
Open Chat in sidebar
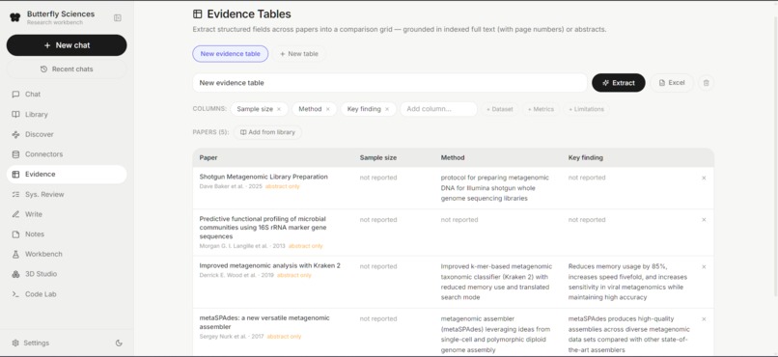[x=67, y=95]
